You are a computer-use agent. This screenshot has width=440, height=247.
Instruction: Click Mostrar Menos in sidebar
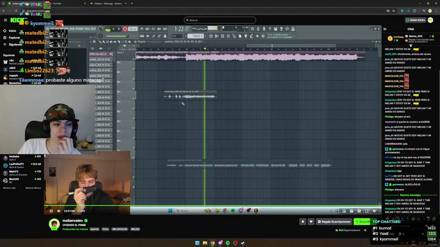click(33, 188)
